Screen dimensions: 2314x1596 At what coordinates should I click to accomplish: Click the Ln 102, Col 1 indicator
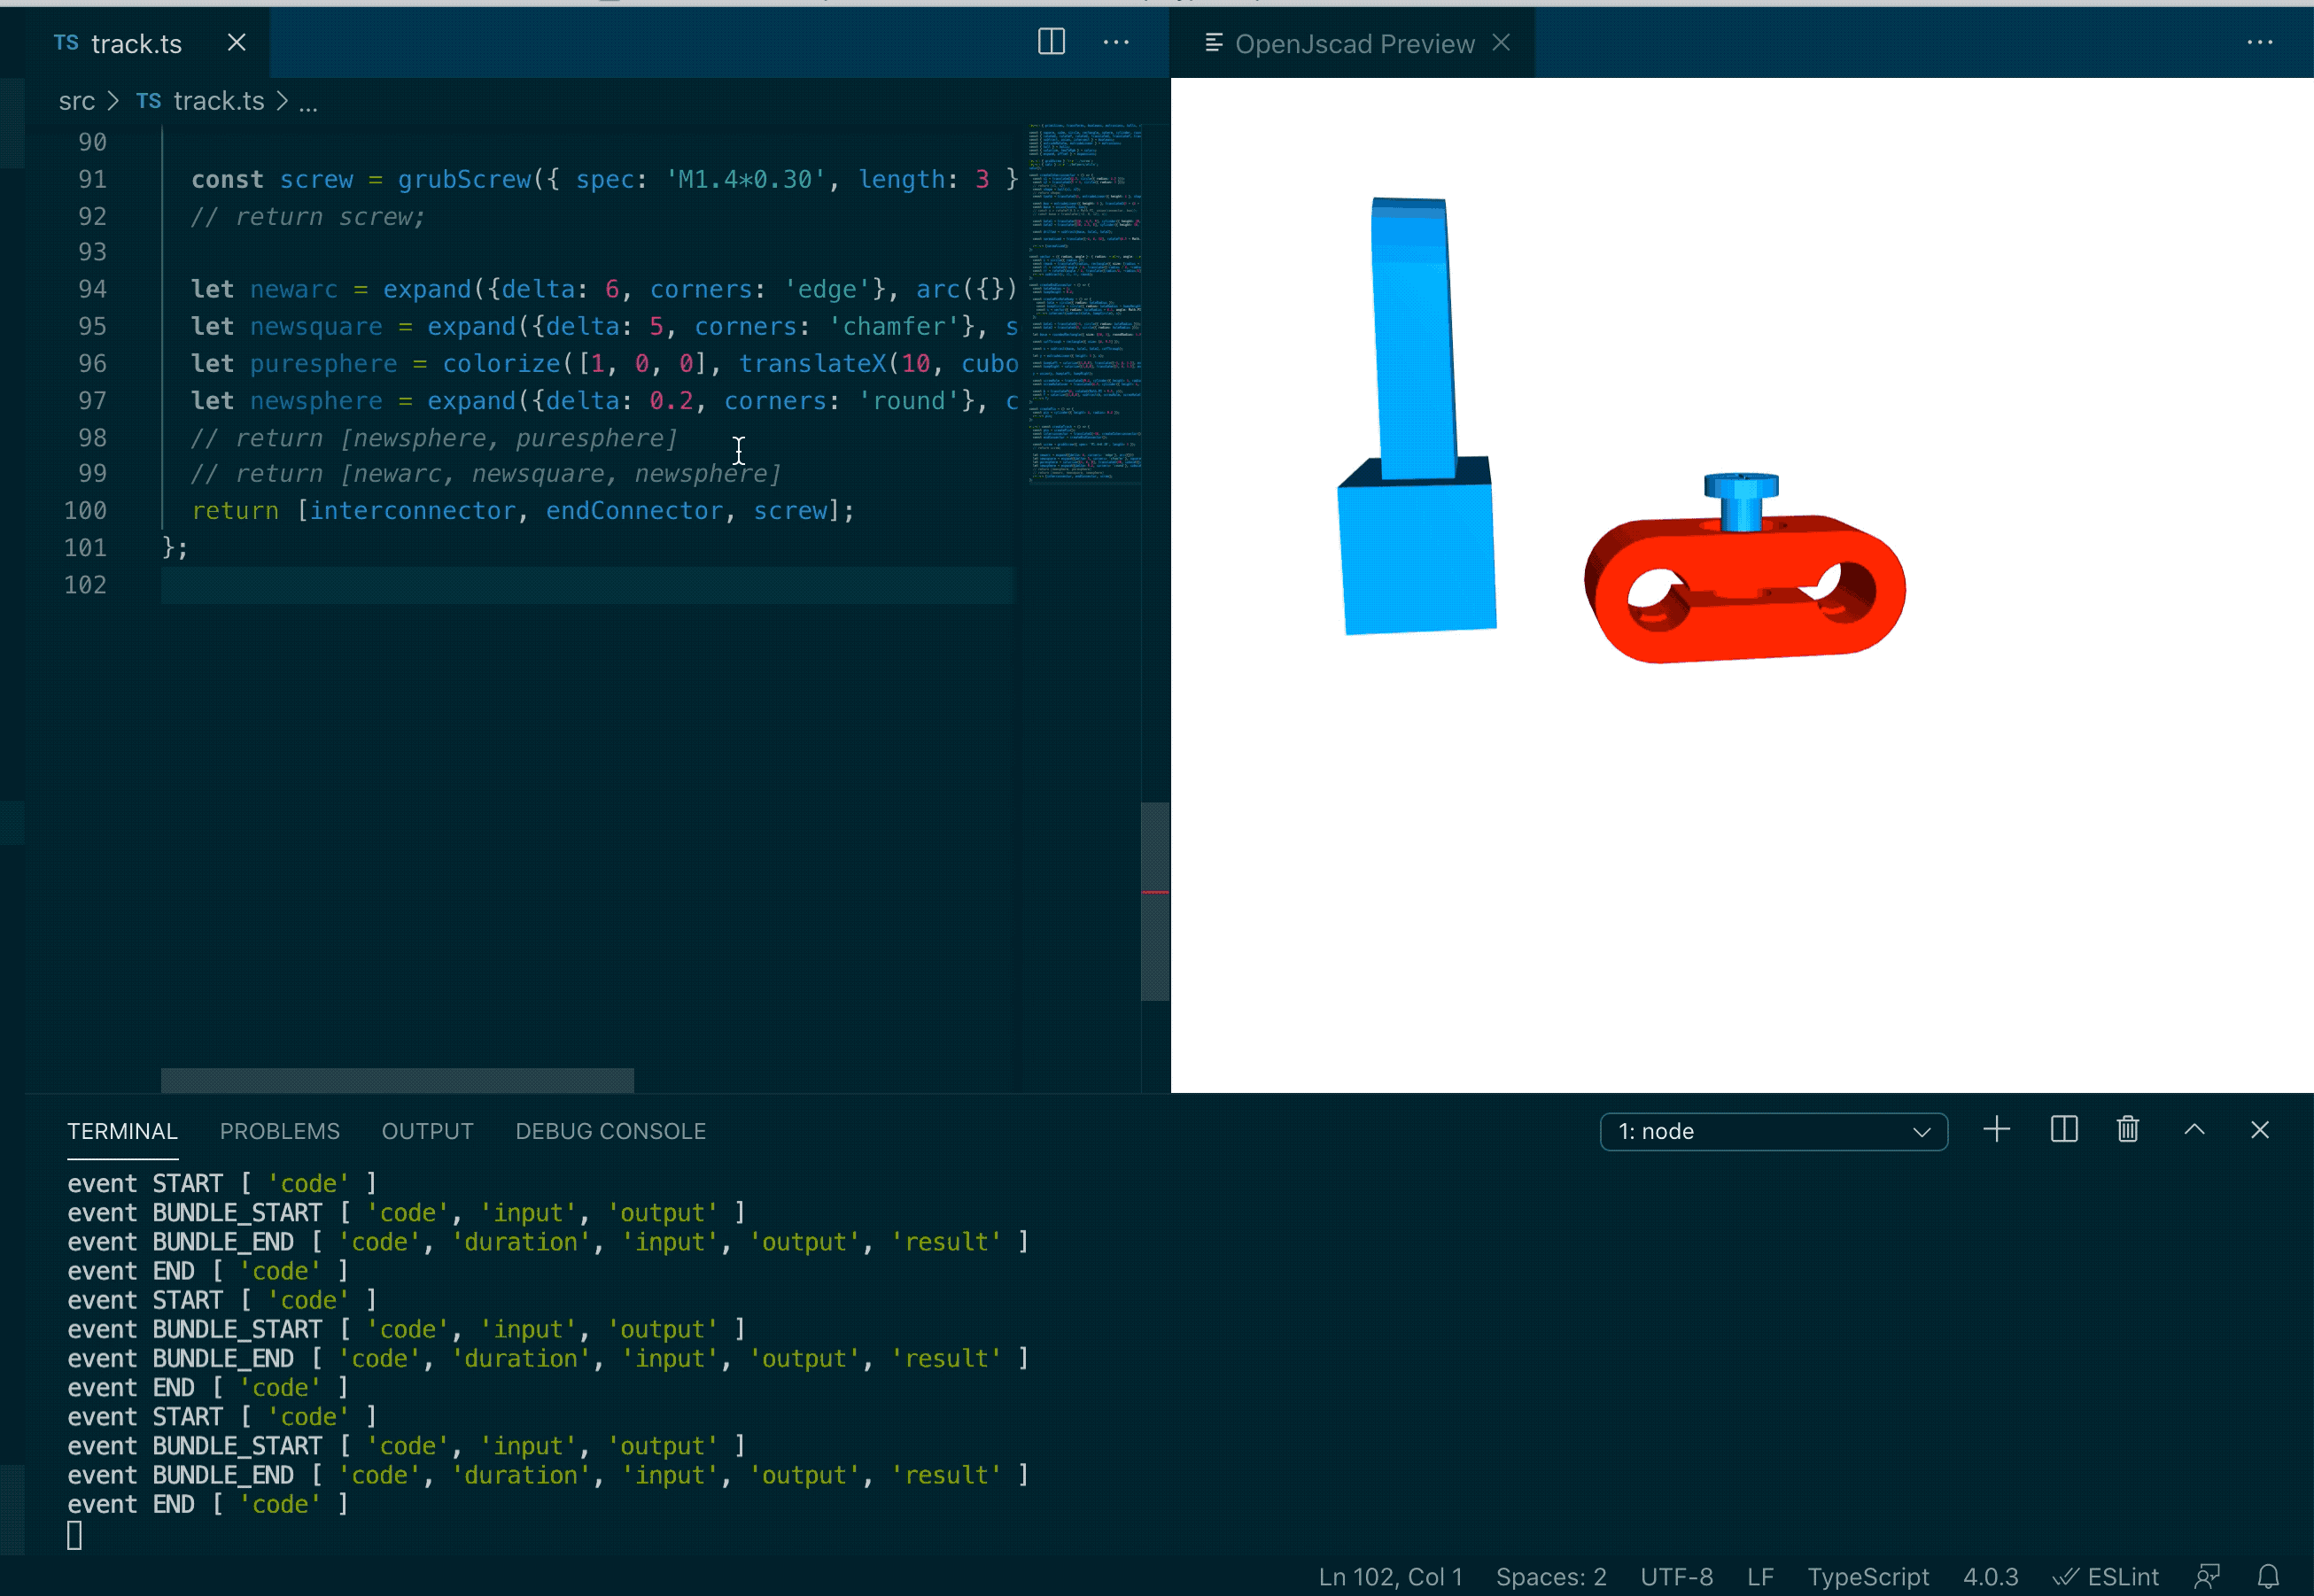pos(1389,1577)
